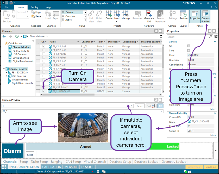Open the Tacho Setup tab
The width and height of the screenshot is (219, 174).
point(39,161)
